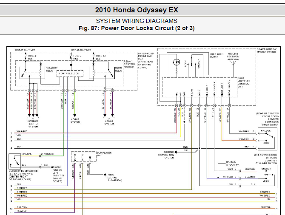Click the "RELAY CONTROL MODULE" label

[129, 64]
